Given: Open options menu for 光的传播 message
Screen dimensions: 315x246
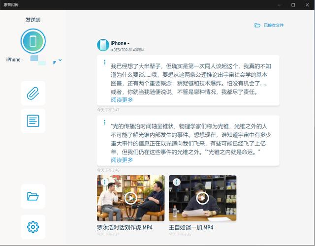Looking at the screenshot, I should 105,122.
